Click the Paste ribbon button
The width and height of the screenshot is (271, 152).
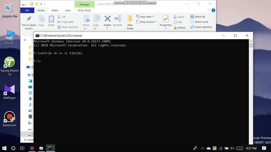tap(51, 21)
